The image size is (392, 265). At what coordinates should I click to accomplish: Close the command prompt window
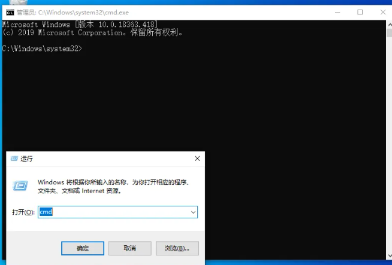[x=383, y=12]
